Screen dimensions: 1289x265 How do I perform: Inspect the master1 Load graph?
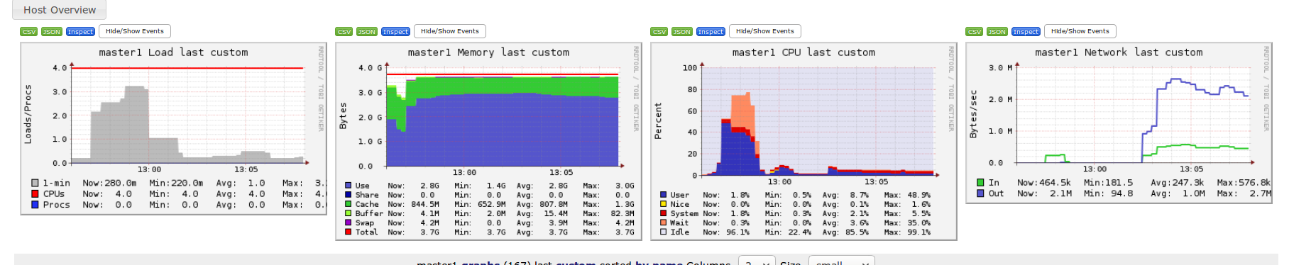tap(80, 32)
